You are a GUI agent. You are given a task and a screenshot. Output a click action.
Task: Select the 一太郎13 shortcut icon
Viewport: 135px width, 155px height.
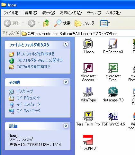pos(88,140)
